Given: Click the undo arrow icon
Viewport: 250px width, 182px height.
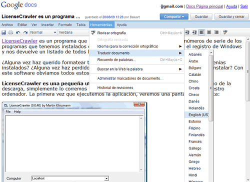Looking at the screenshot, I should [x=18, y=32].
